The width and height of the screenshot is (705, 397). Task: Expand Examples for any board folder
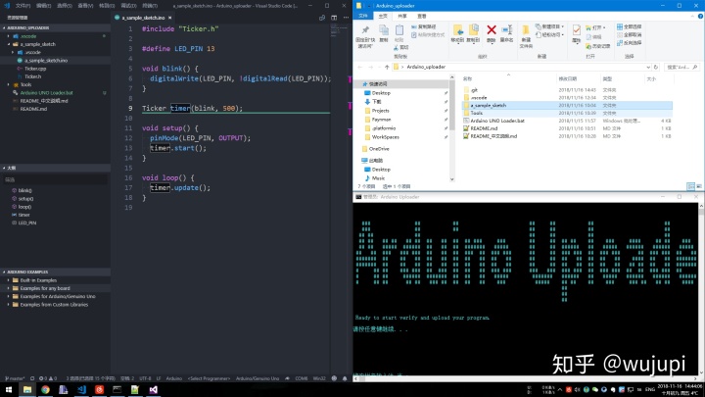[44, 288]
